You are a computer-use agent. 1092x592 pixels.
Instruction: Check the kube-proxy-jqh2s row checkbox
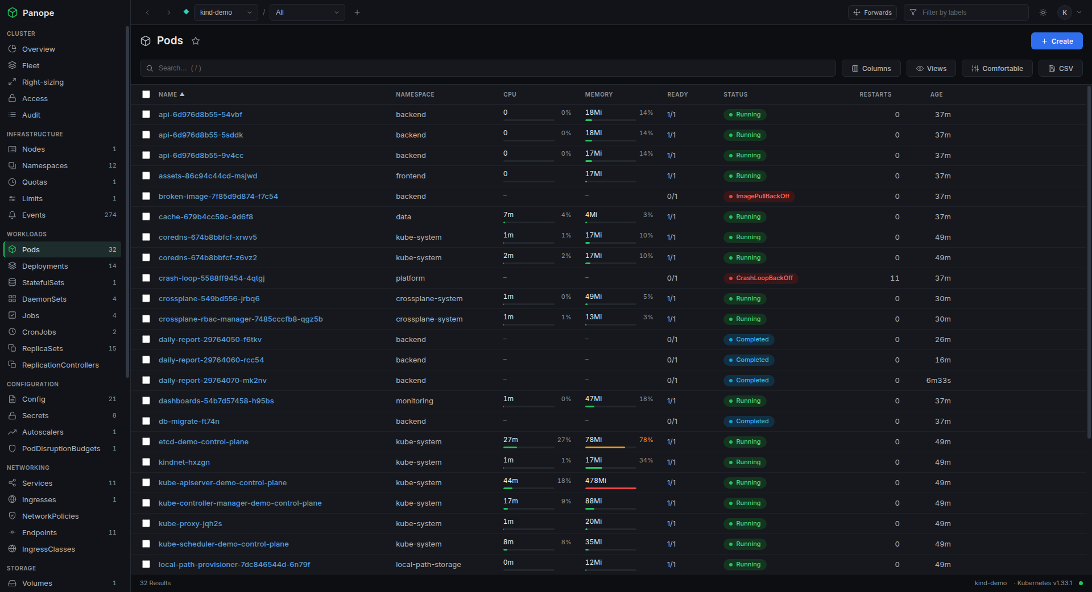[146, 523]
